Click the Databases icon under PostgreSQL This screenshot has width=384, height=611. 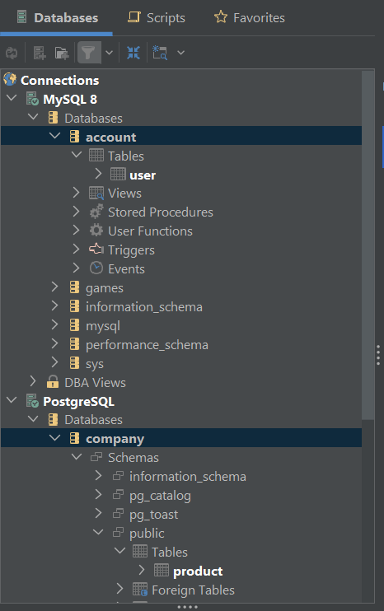(53, 419)
